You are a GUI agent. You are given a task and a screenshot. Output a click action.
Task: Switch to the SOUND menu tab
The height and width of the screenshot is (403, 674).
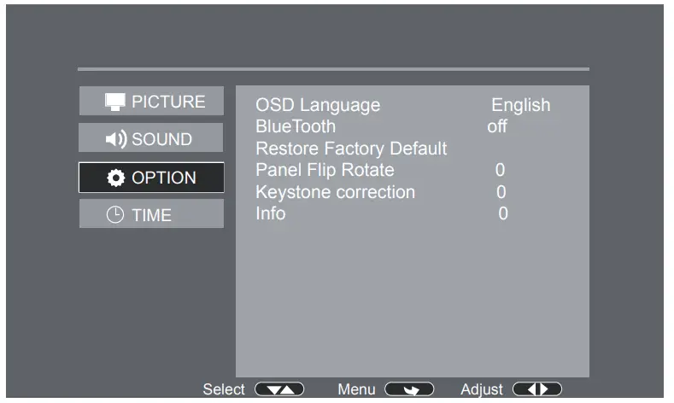(151, 139)
